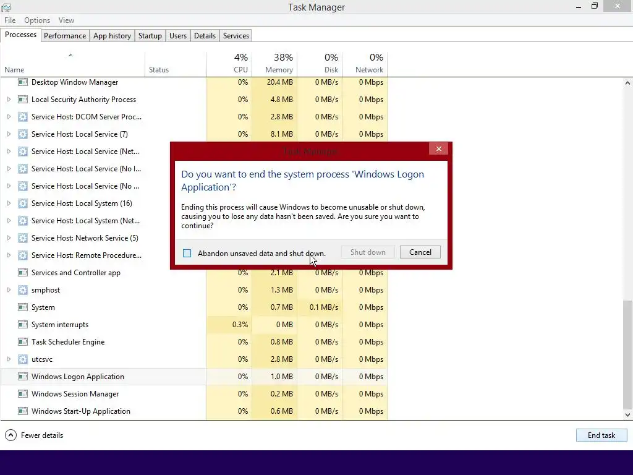Switch to the Details tab
This screenshot has width=633, height=475.
coord(205,35)
